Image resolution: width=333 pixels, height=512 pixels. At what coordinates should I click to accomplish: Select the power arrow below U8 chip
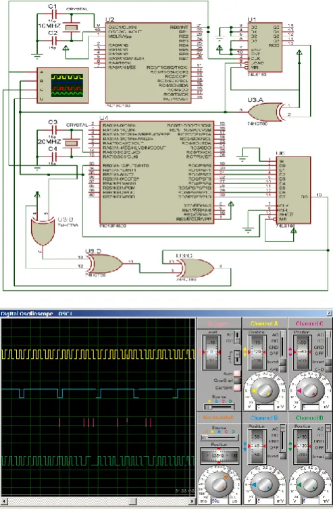pos(294,231)
